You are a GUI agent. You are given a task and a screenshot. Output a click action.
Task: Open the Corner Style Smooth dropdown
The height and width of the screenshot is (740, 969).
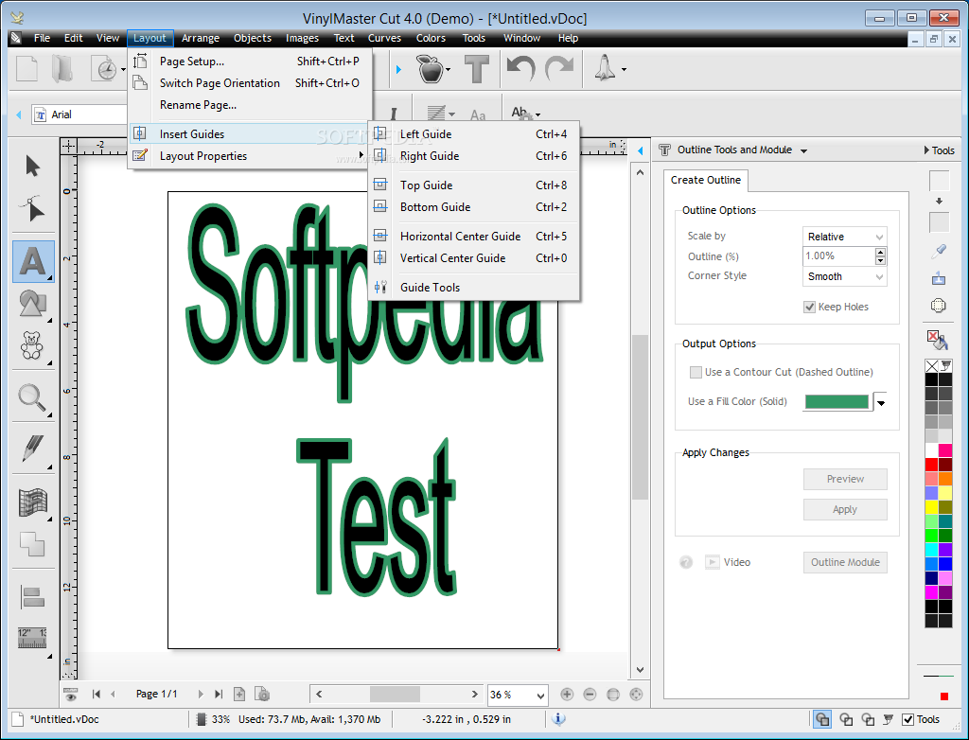[x=845, y=276]
